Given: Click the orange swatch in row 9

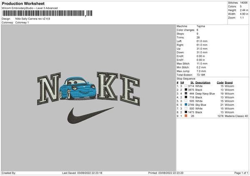Looking at the screenshot, I should [x=186, y=116].
